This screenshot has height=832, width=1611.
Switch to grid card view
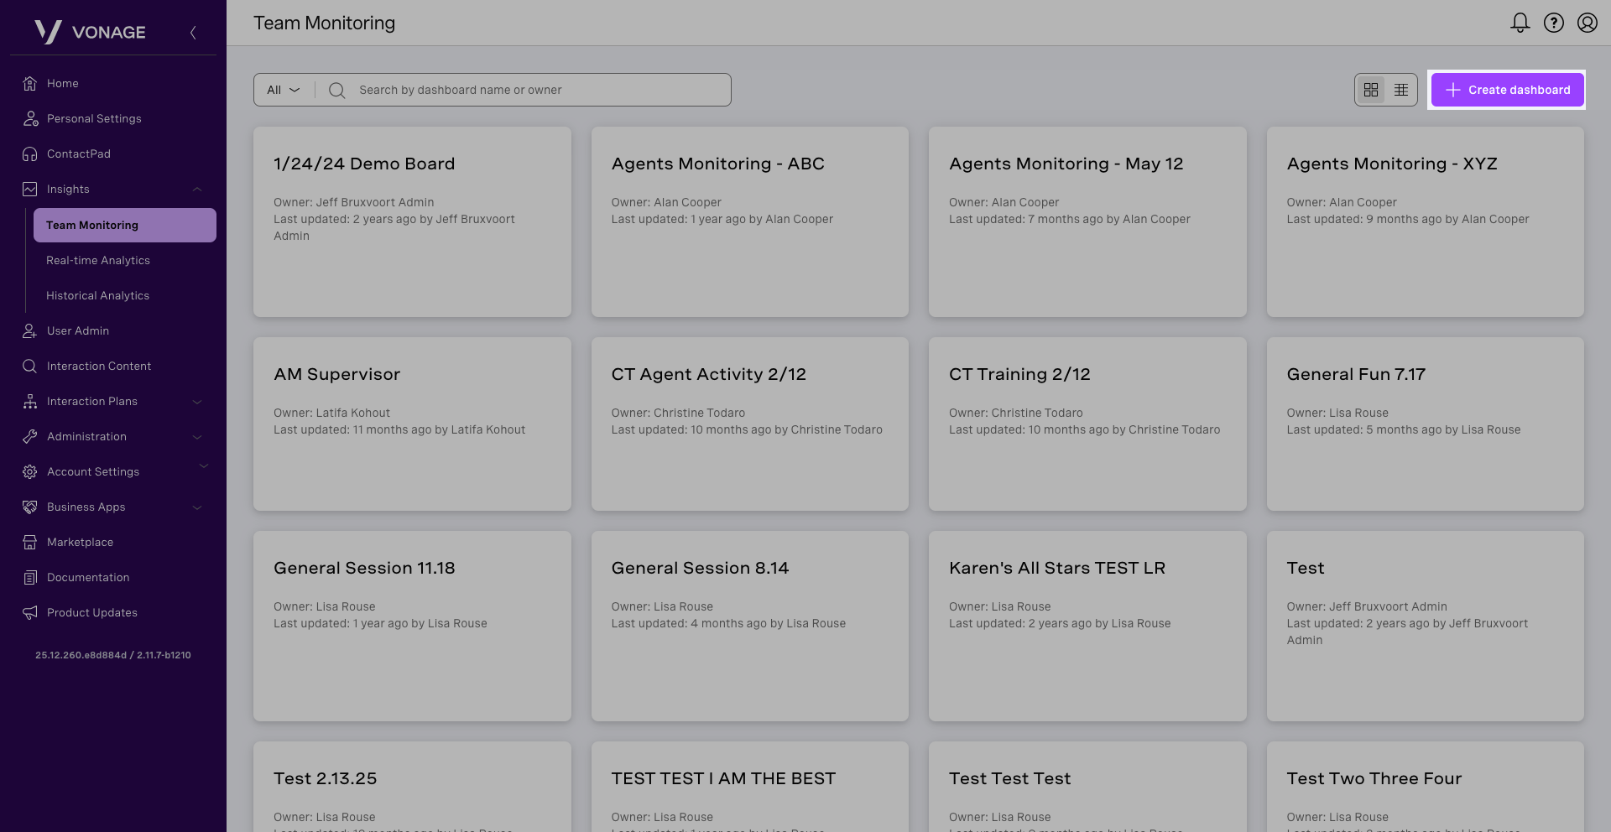coord(1371,90)
